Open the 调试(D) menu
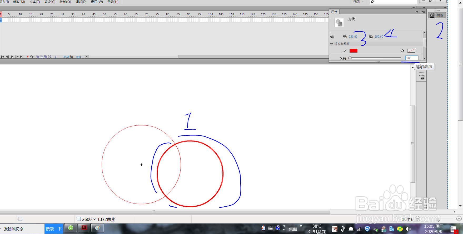463x234 pixels. click(81, 2)
